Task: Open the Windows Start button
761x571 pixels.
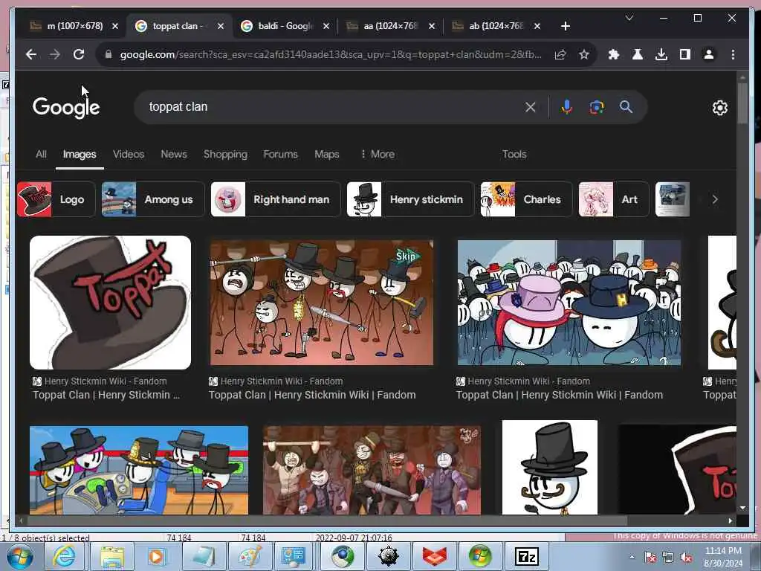Action: 20,556
